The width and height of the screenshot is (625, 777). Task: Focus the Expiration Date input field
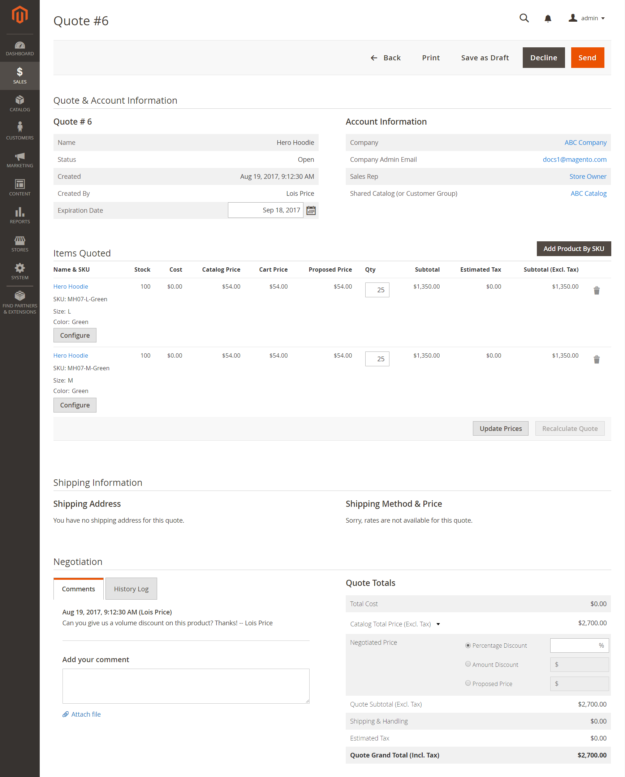point(266,210)
